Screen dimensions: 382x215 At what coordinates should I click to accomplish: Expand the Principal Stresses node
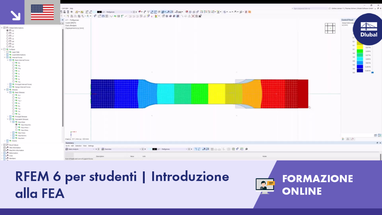[x=7, y=116]
